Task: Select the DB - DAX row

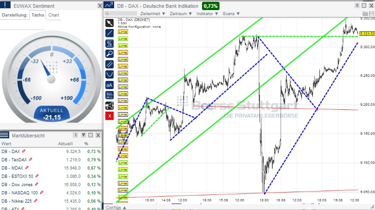Action: click(51, 152)
